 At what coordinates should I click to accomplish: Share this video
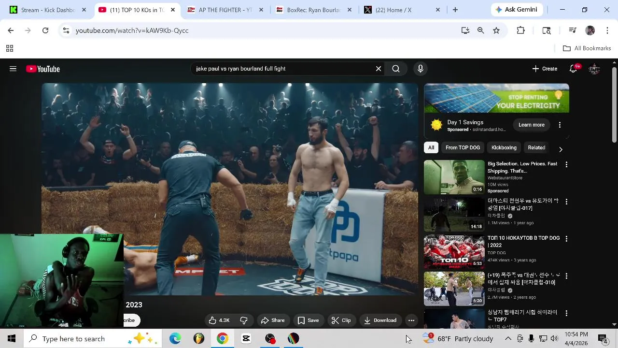pyautogui.click(x=273, y=320)
